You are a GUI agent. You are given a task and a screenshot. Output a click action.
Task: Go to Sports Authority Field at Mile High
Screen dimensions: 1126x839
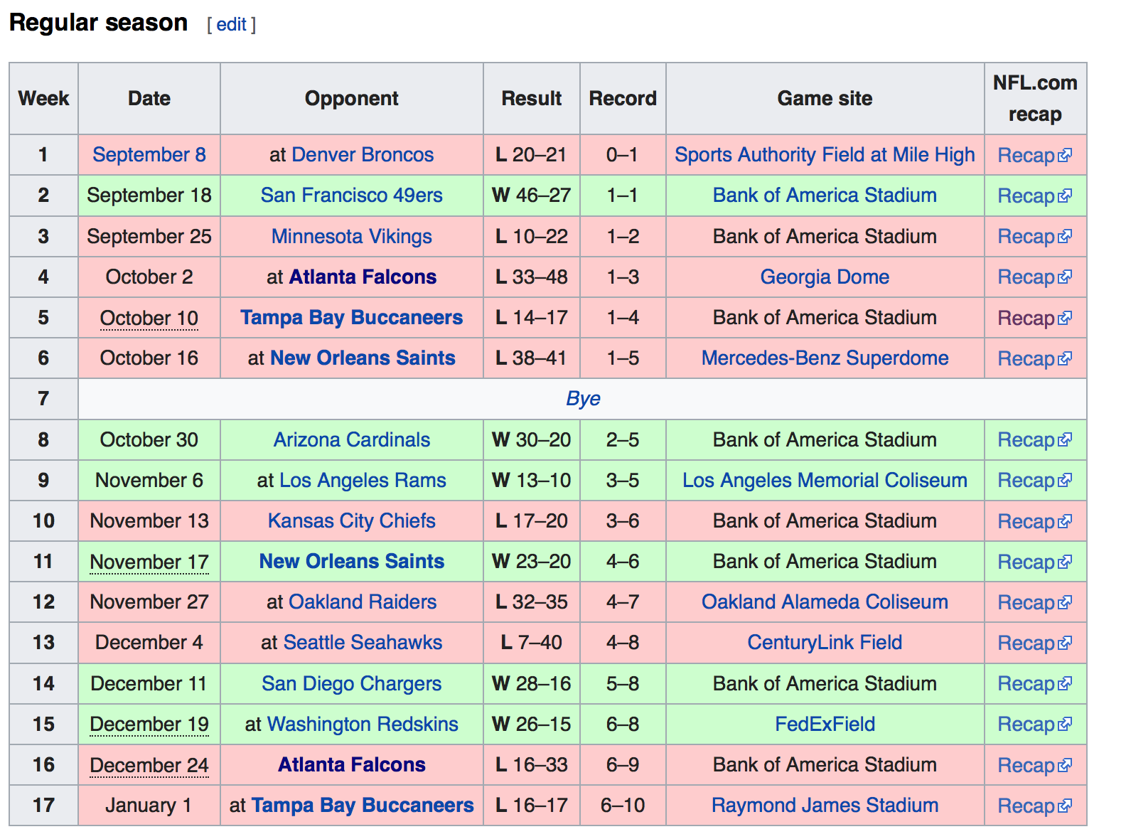coord(825,155)
